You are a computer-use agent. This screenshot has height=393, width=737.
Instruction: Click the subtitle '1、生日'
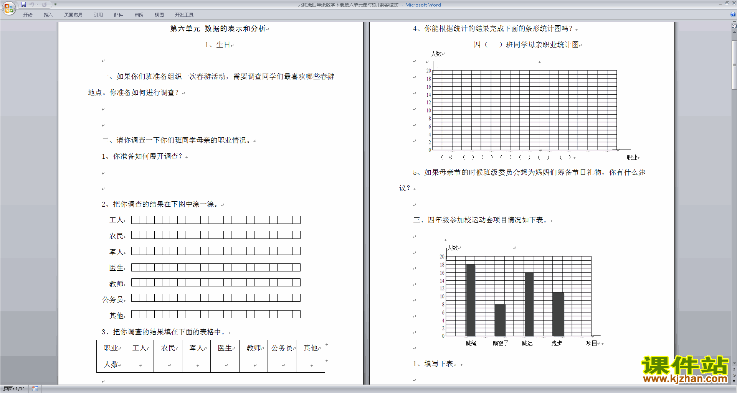[x=217, y=45]
